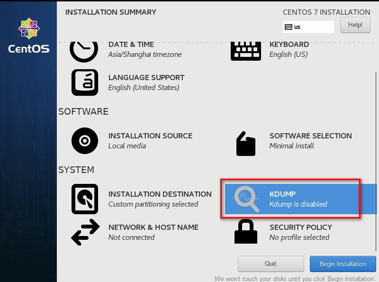Click 'English (United States)' language text
The height and width of the screenshot is (282, 379).
144,88
